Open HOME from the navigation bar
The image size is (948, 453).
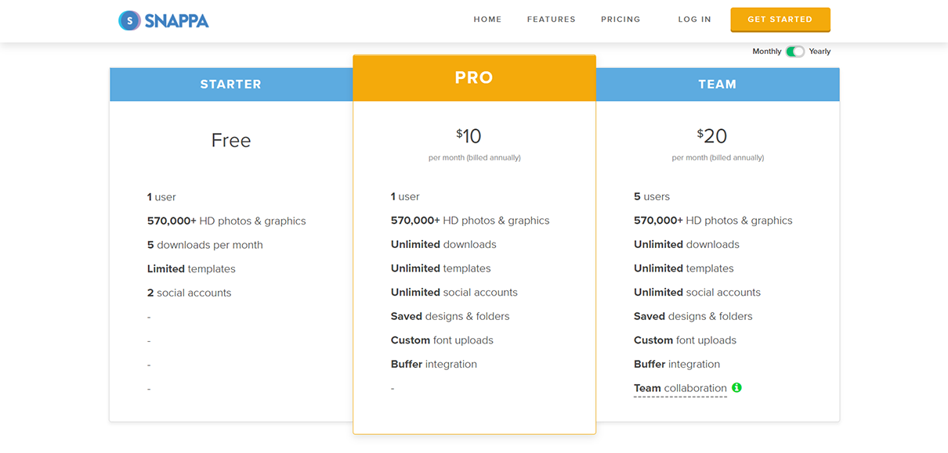pos(487,19)
